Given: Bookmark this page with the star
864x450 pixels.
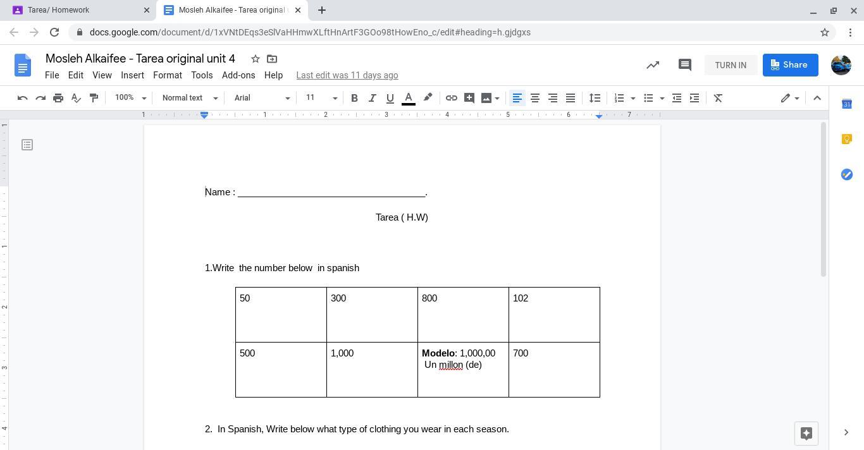Looking at the screenshot, I should 825,32.
